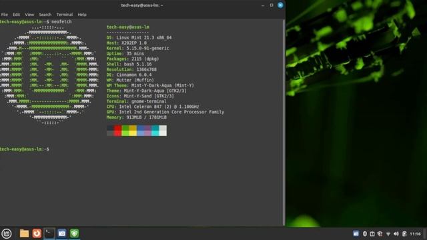Open the terminal Search menu
Screen dimensions: 427x240
45,15
